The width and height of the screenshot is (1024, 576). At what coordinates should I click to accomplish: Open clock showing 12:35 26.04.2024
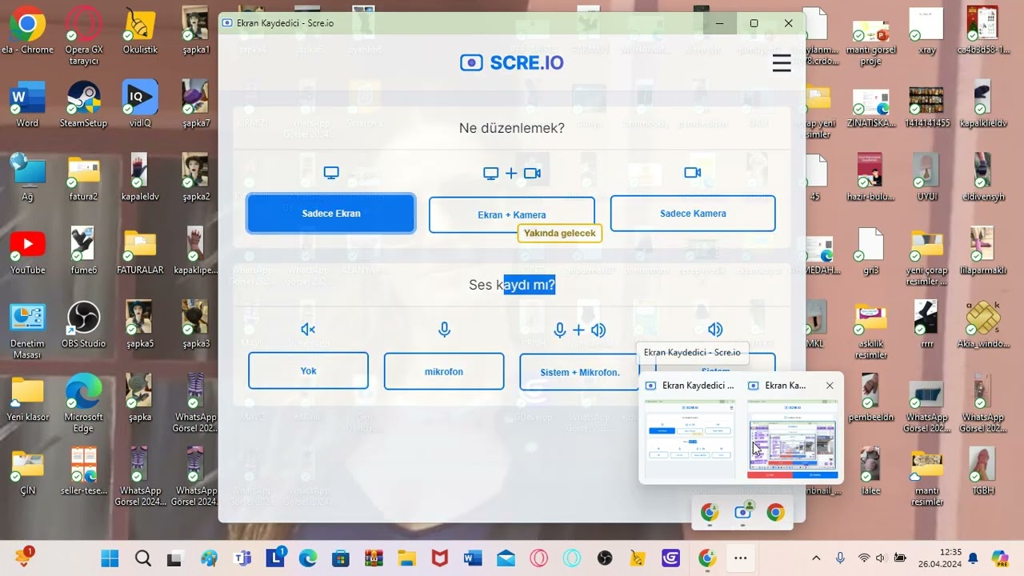pyautogui.click(x=940, y=558)
